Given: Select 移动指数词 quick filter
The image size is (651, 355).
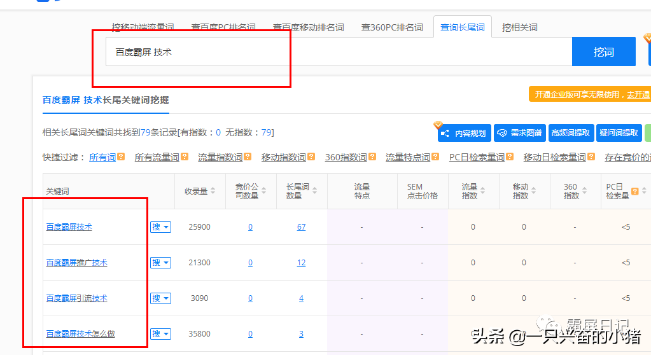Looking at the screenshot, I should pos(284,157).
